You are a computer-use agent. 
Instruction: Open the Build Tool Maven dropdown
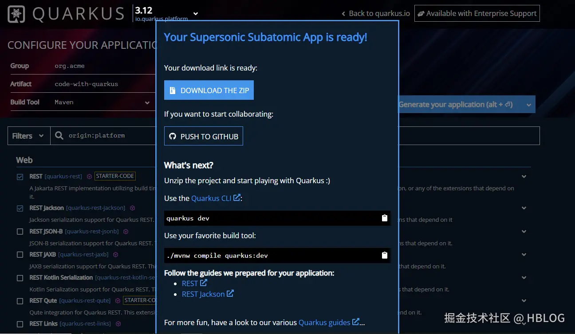click(147, 102)
